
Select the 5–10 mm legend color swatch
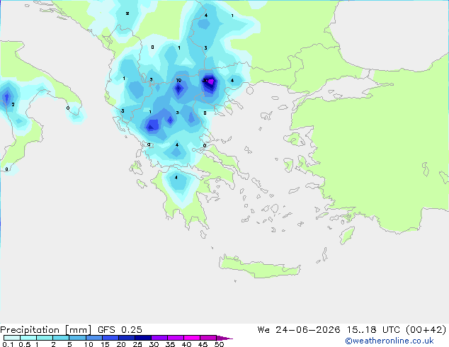click(77, 338)
